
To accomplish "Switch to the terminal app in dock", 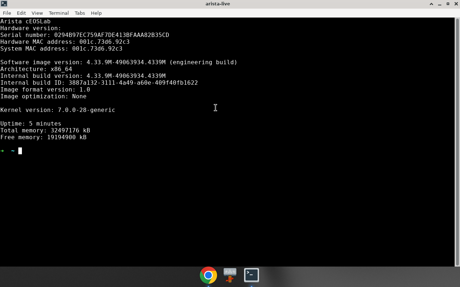I will point(252,275).
